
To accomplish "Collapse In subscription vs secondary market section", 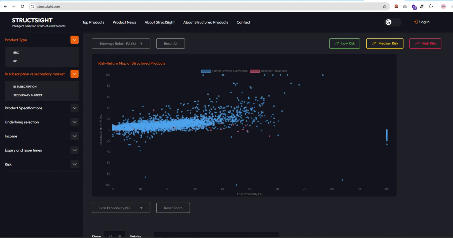I will 74,74.
